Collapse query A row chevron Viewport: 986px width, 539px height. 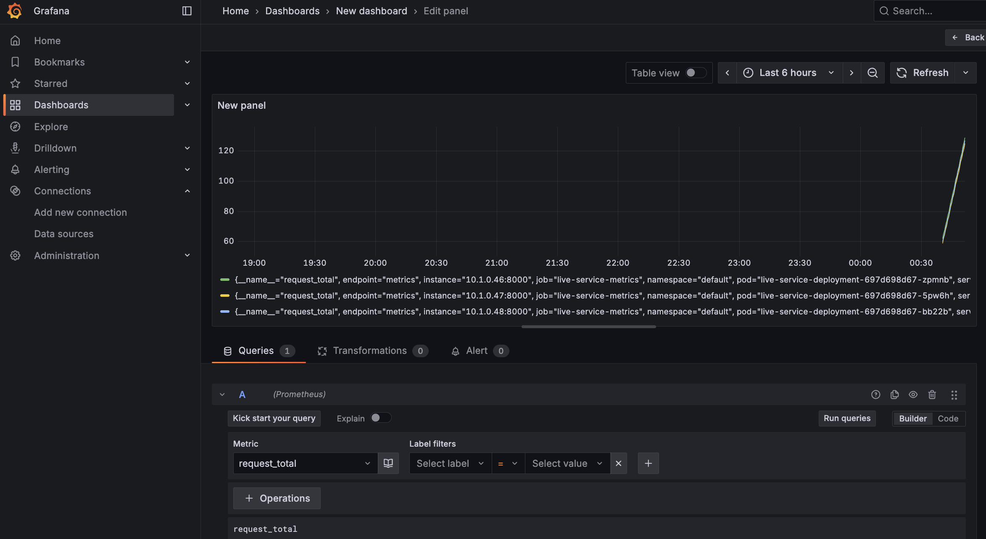pyautogui.click(x=222, y=395)
